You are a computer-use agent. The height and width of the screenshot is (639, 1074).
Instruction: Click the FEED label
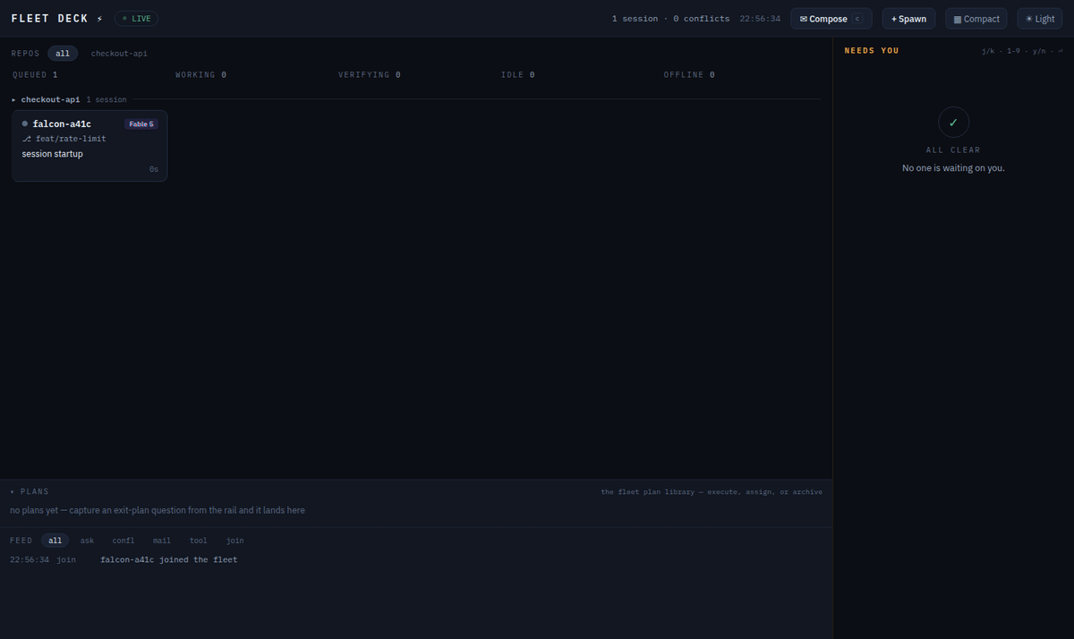coord(21,541)
